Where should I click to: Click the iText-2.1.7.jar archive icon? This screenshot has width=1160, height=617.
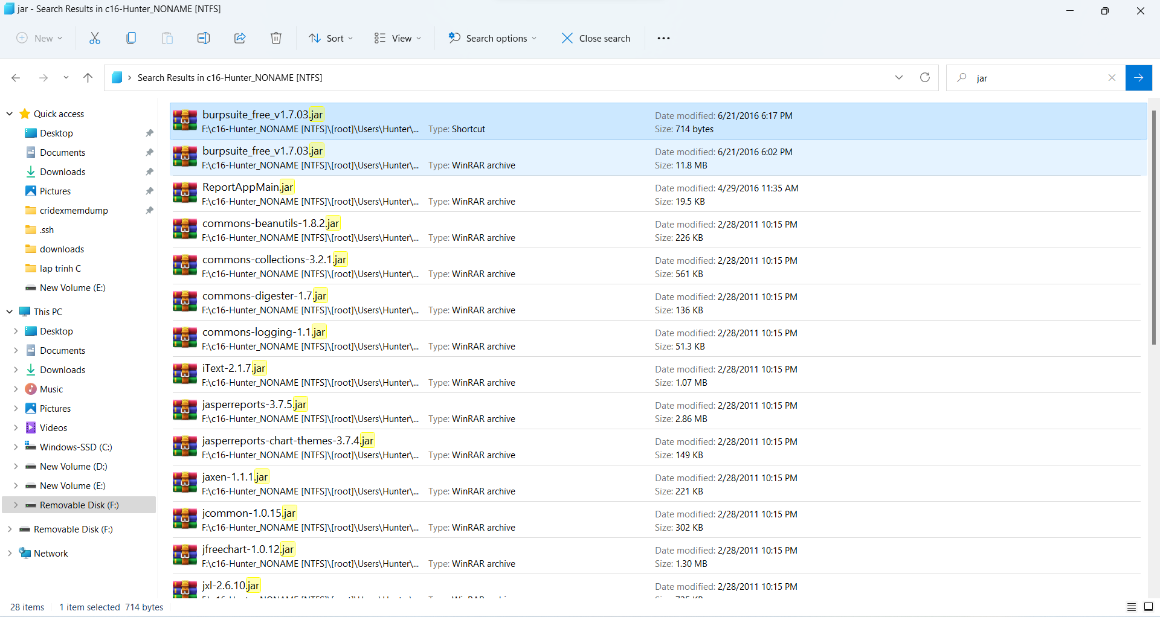pos(185,374)
